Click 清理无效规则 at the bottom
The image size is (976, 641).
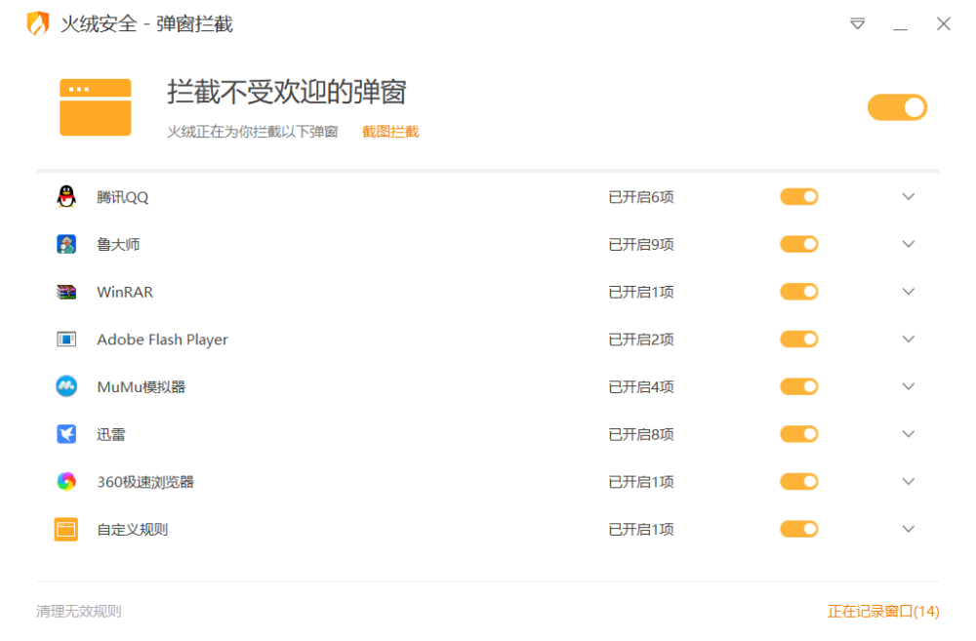point(78,611)
